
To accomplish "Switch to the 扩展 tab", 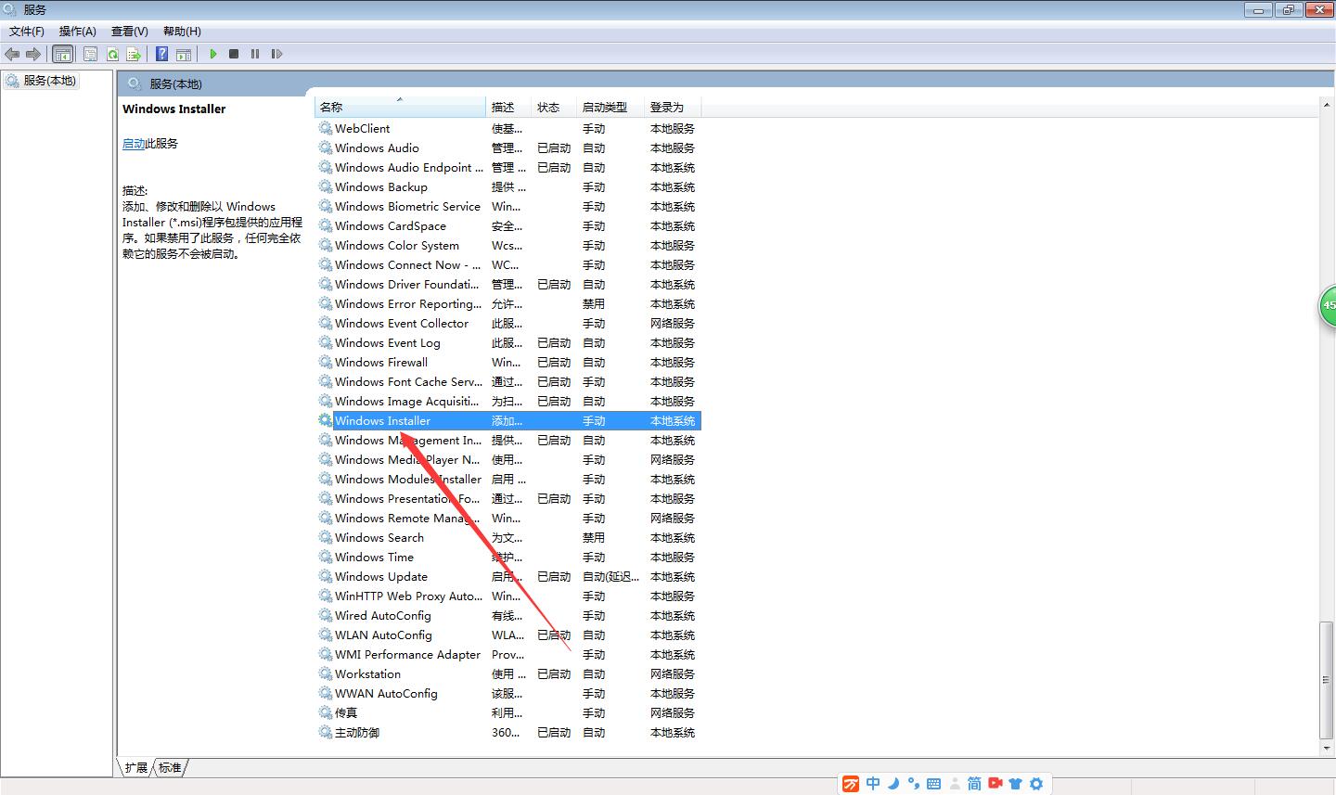I will 135,768.
